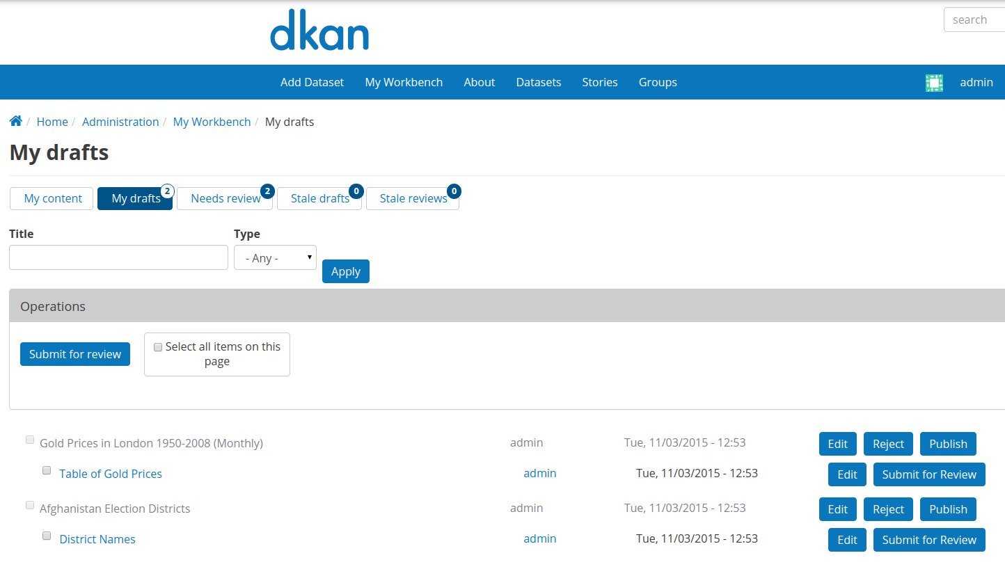
Task: Click the Home breadcrumb link
Action: click(x=52, y=122)
